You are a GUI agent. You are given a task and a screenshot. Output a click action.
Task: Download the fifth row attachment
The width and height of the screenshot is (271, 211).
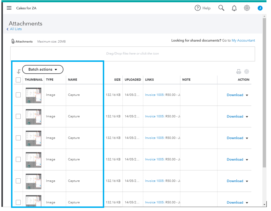tap(235, 181)
